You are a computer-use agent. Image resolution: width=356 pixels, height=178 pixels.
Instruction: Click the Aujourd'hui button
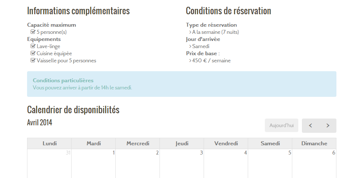(x=281, y=125)
